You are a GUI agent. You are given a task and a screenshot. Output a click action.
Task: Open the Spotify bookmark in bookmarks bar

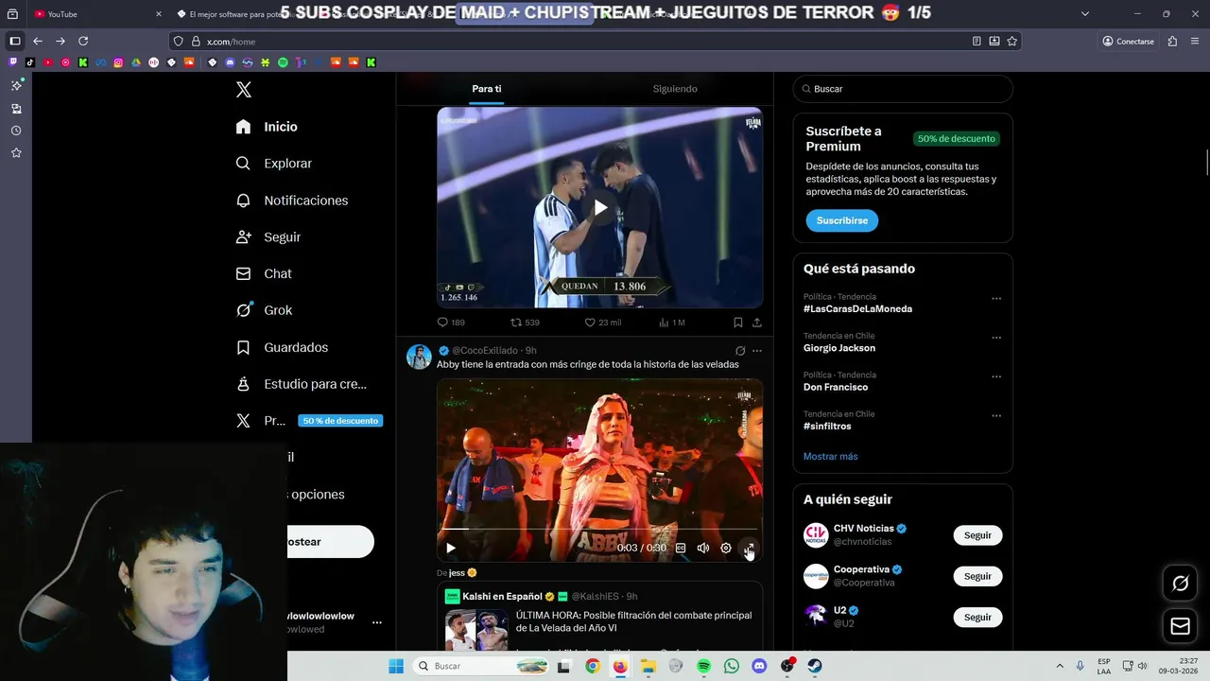283,62
